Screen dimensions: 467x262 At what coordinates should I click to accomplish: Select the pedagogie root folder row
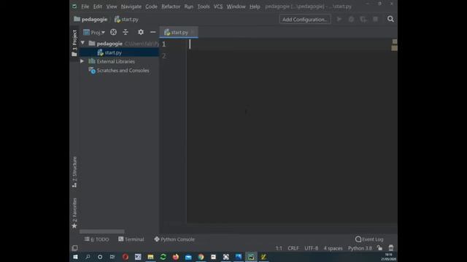pyautogui.click(x=119, y=44)
